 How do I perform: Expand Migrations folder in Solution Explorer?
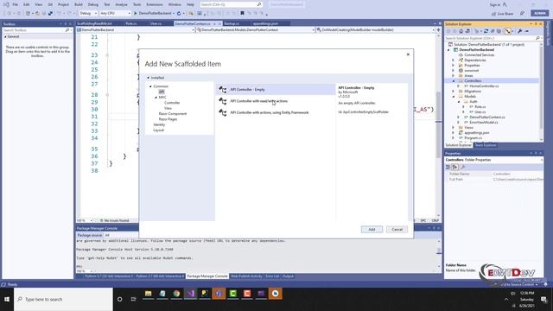coord(454,92)
